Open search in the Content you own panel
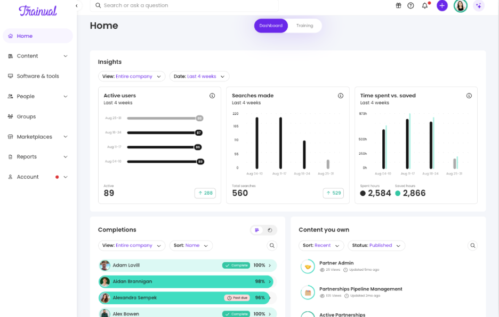This screenshot has height=317, width=499. pos(472,245)
